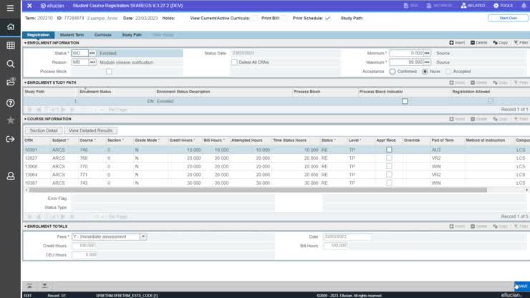Screen dimensions: 530x298
Task: Select the Confirmed acceptance radio button
Action: 392,72
